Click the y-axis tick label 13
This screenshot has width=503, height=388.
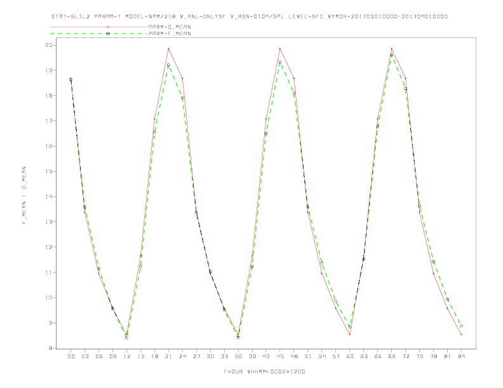coord(48,221)
